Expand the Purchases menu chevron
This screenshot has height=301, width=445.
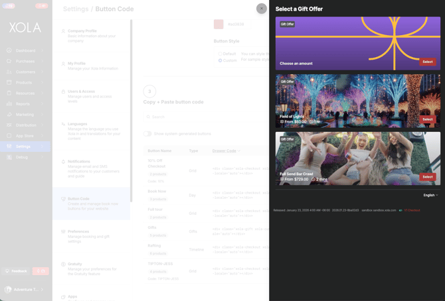(x=43, y=61)
